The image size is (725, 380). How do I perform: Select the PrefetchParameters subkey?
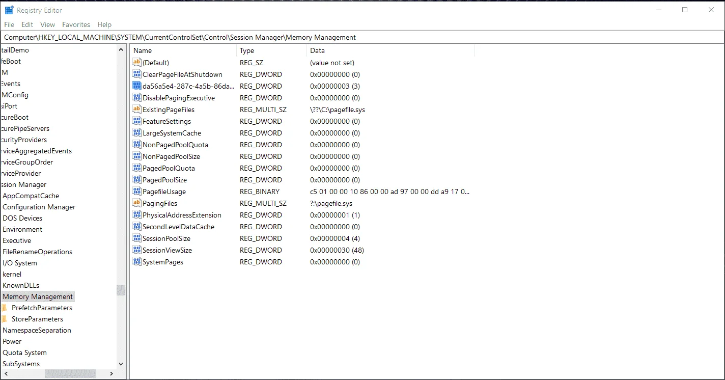[42, 308]
